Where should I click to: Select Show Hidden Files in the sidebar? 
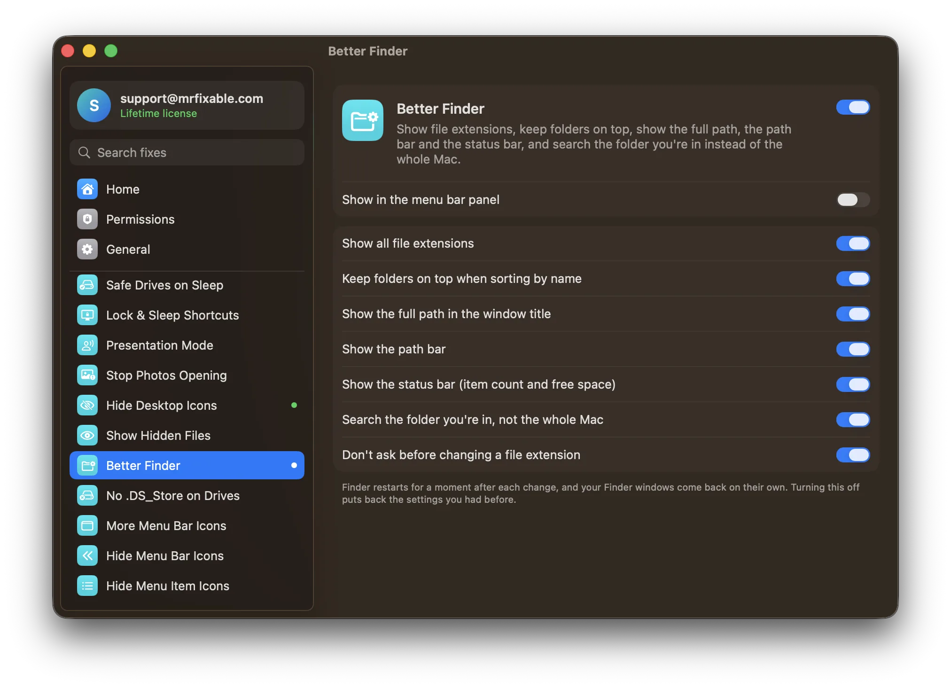187,435
